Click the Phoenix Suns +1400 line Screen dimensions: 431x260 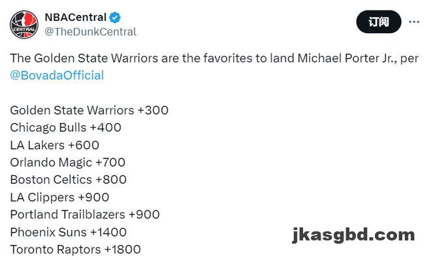[x=69, y=232]
